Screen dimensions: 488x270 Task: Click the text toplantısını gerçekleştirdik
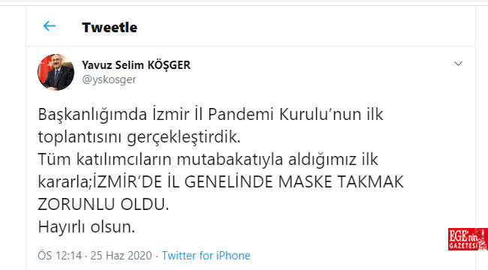click(139, 137)
